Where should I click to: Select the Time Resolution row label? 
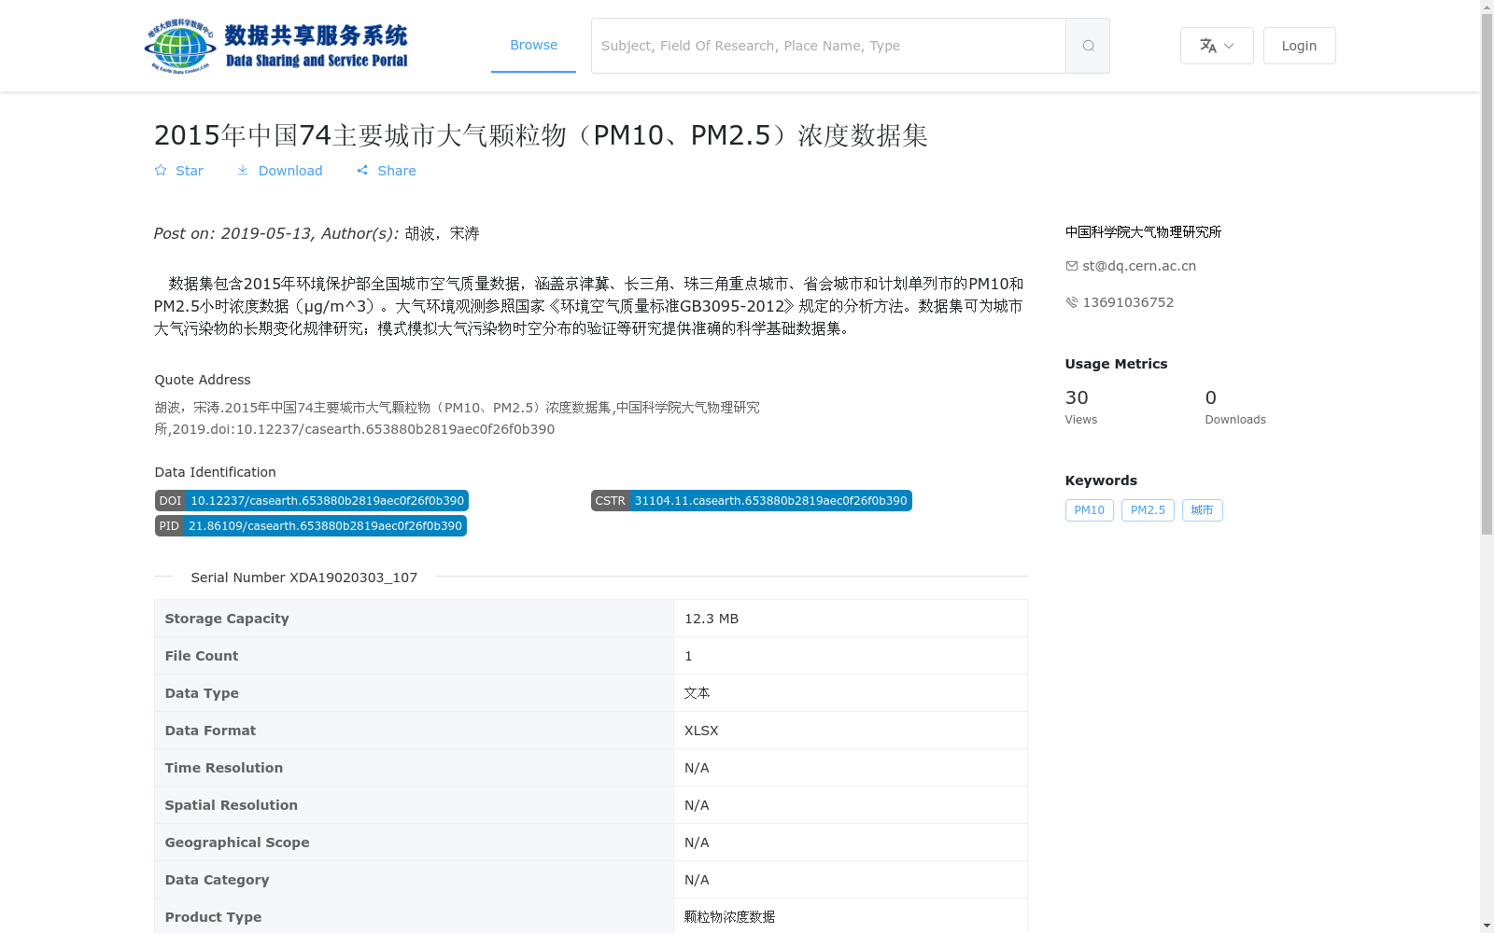click(x=224, y=768)
